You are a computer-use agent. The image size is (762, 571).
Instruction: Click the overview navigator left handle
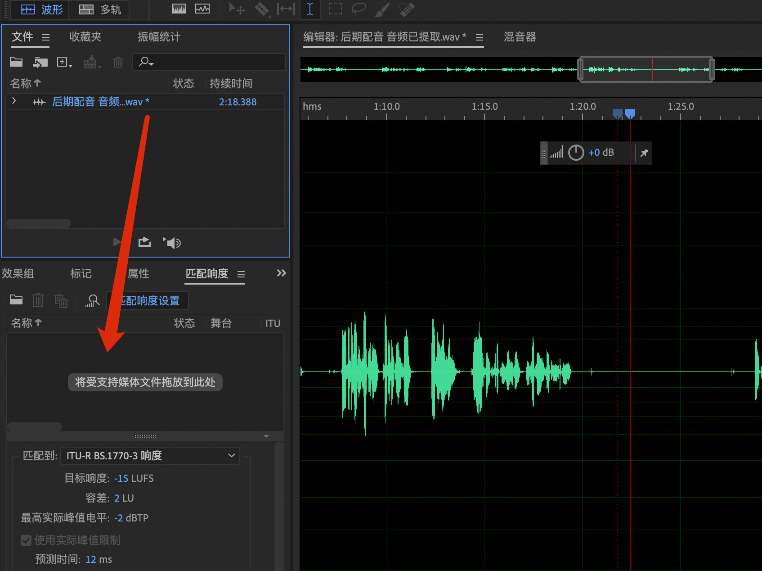(x=581, y=69)
